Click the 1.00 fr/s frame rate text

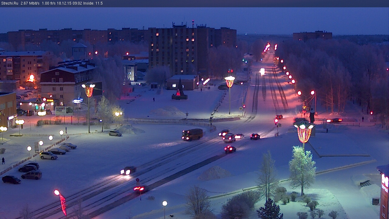point(49,3)
